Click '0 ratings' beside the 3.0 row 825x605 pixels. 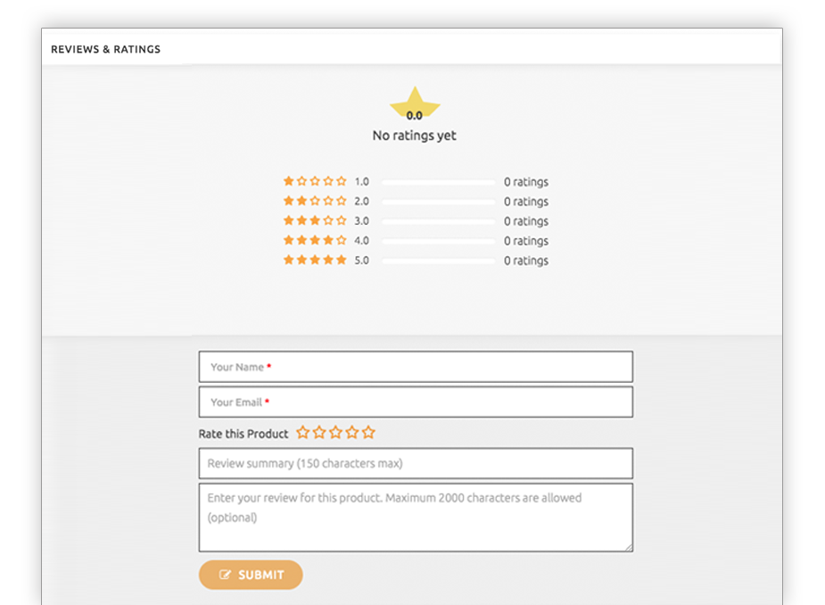(526, 221)
